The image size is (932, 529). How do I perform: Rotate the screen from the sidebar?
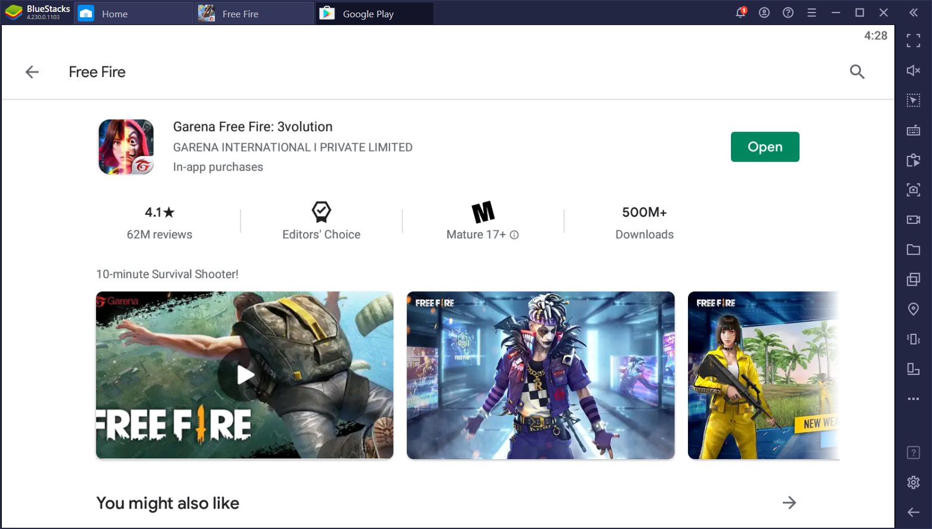[x=914, y=369]
